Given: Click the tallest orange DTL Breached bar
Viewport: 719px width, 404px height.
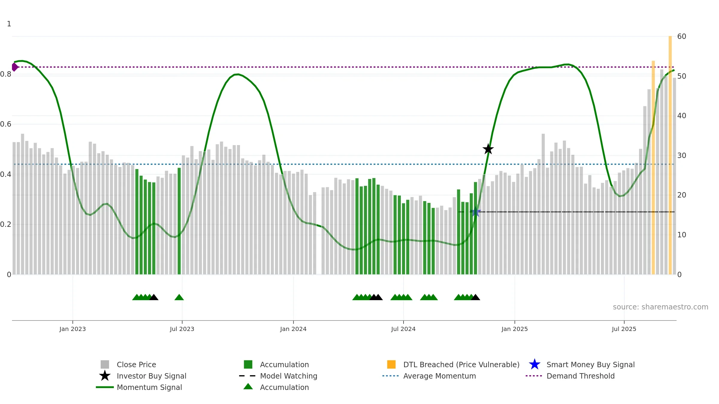Looking at the screenshot, I should point(670,155).
